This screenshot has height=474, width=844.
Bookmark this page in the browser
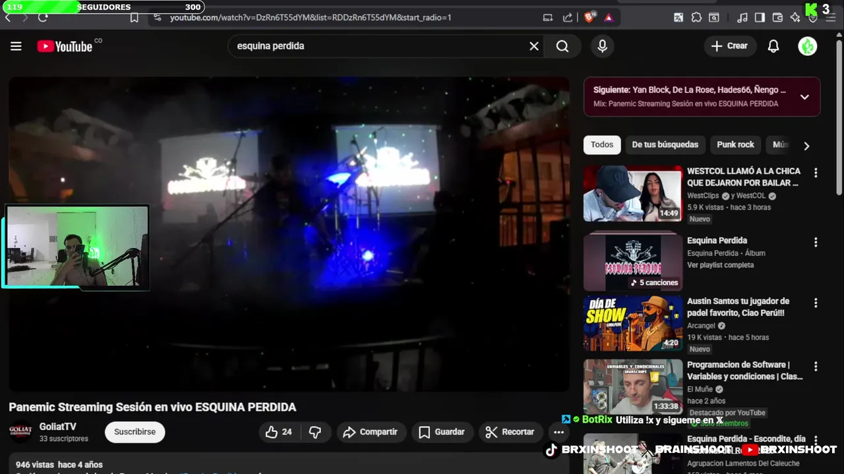[x=135, y=18]
